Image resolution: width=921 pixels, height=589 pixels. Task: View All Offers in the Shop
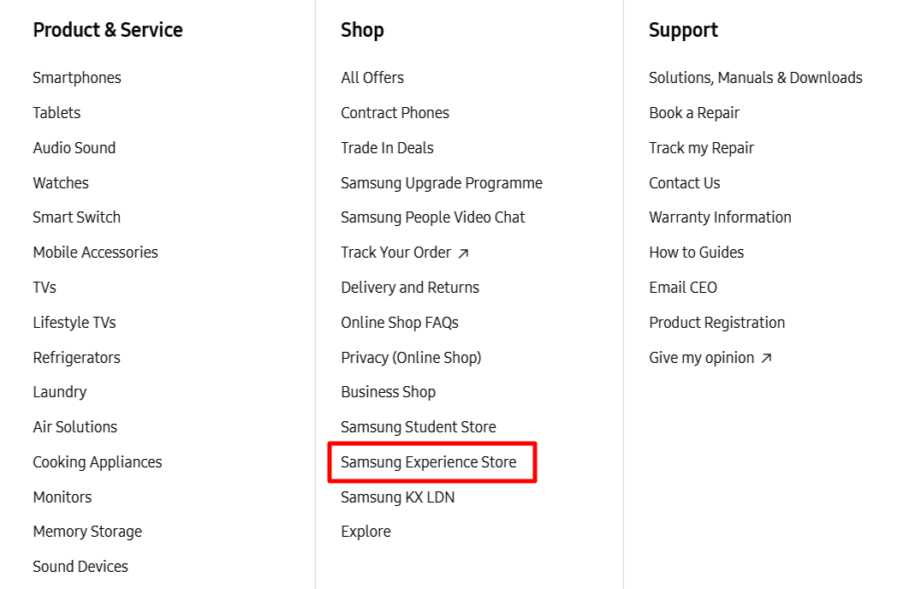(x=372, y=77)
